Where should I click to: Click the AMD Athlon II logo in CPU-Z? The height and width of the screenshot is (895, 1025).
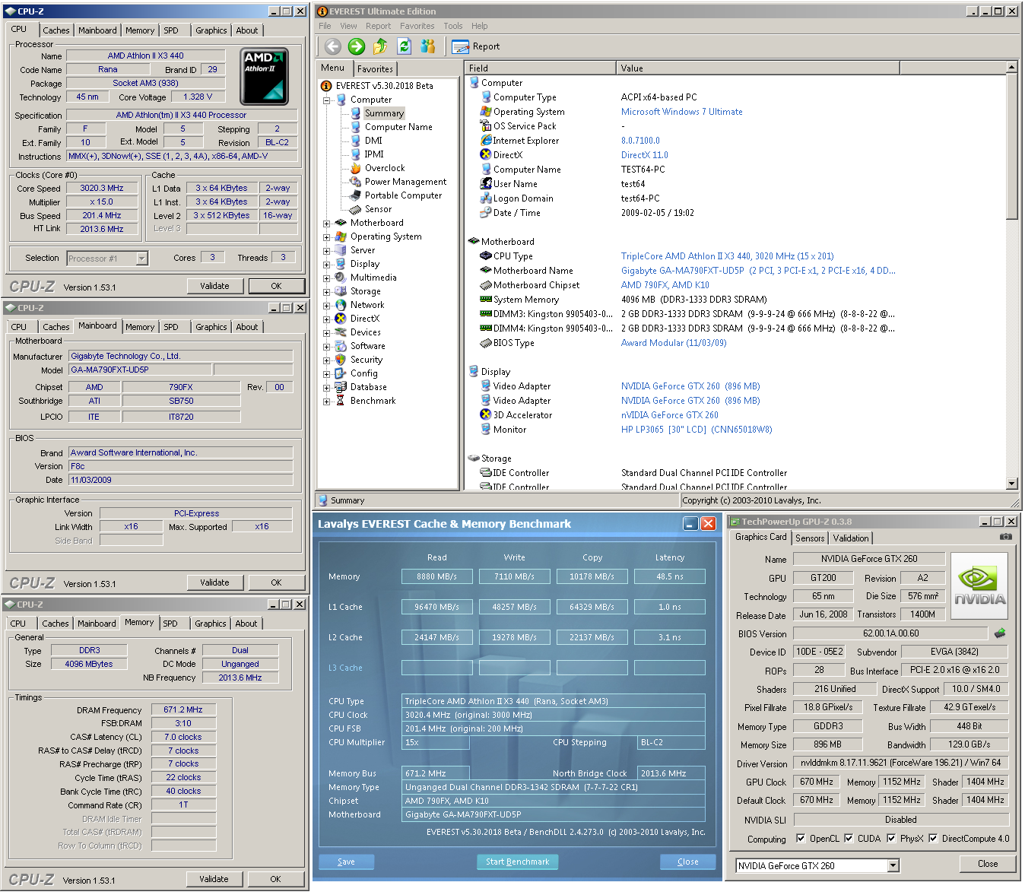tap(264, 76)
